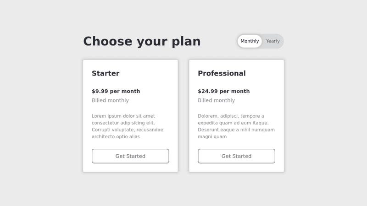Select the Starter plan title
The width and height of the screenshot is (367, 206).
[106, 73]
